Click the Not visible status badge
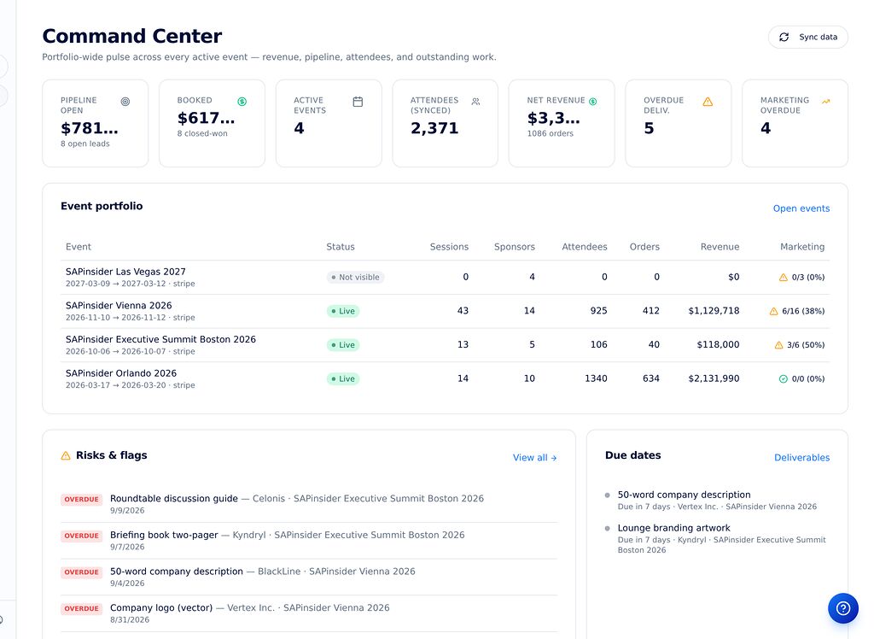Screen dimensions: 874x639 pos(355,278)
